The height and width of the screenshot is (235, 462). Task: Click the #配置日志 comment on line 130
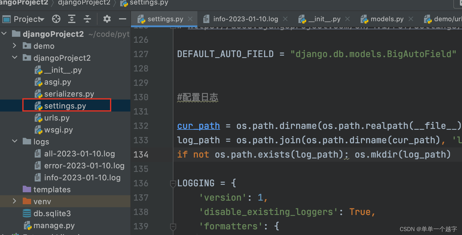pyautogui.click(x=198, y=97)
